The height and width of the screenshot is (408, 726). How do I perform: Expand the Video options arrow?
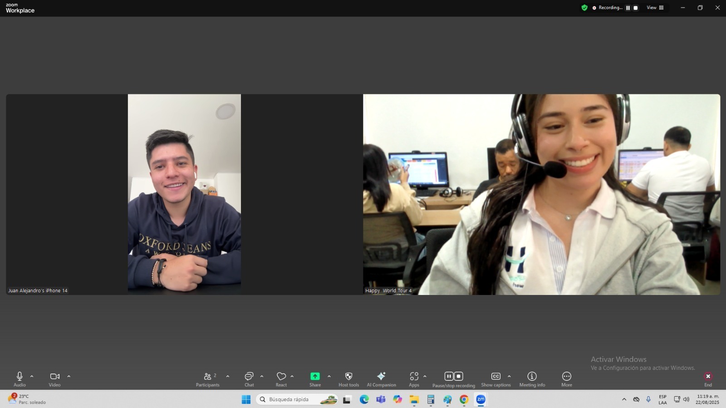click(x=69, y=376)
